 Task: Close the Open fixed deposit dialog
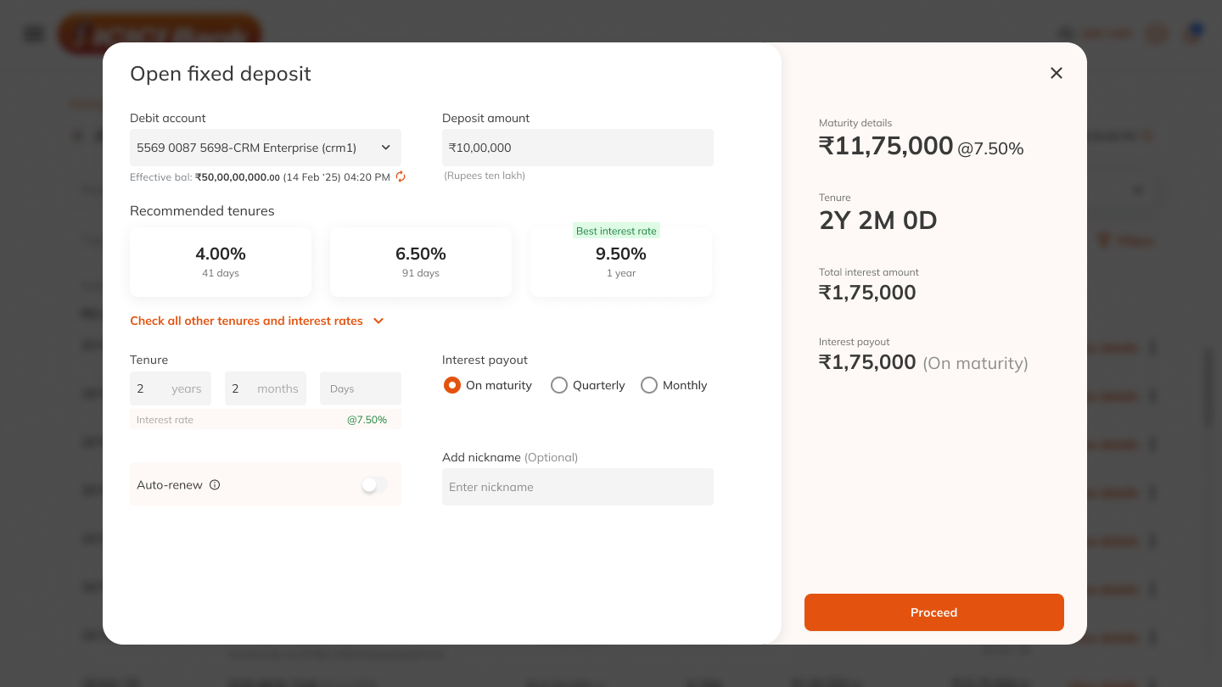coord(1056,73)
